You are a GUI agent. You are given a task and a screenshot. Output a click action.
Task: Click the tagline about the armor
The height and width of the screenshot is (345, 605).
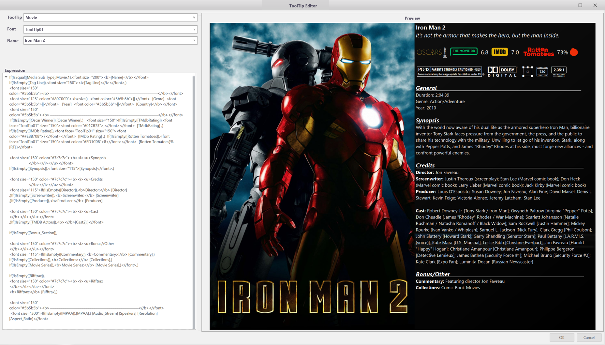click(x=487, y=36)
